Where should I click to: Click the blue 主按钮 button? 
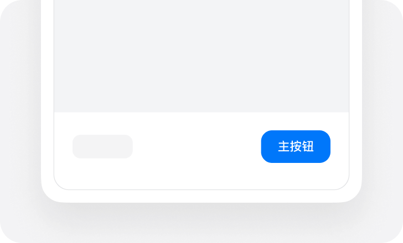(296, 146)
